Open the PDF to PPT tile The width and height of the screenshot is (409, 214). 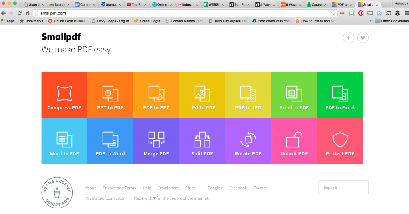(156, 95)
